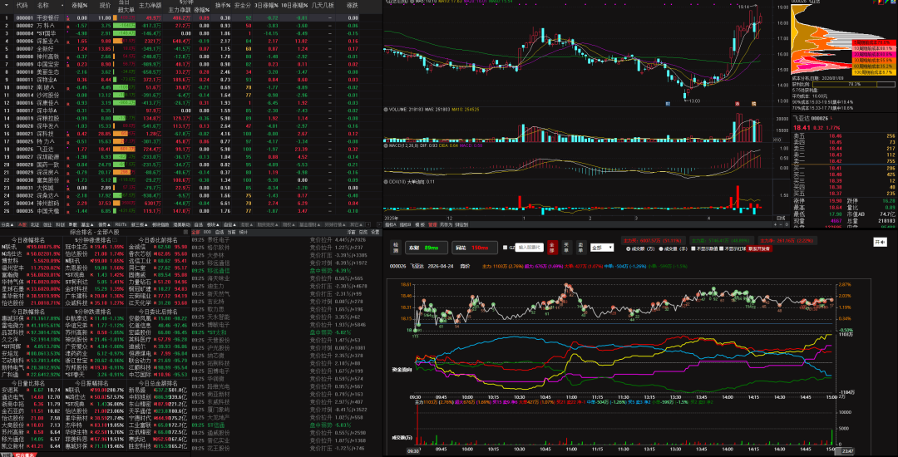
Task: Type in the 输入股票代码 stock code field
Action: coord(529,248)
